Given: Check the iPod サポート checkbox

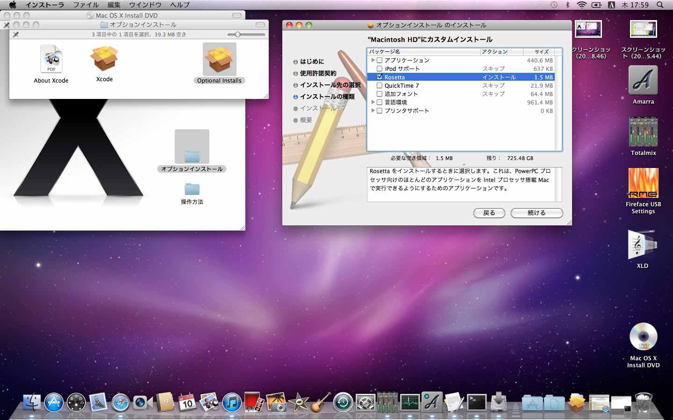Looking at the screenshot, I should [x=379, y=69].
